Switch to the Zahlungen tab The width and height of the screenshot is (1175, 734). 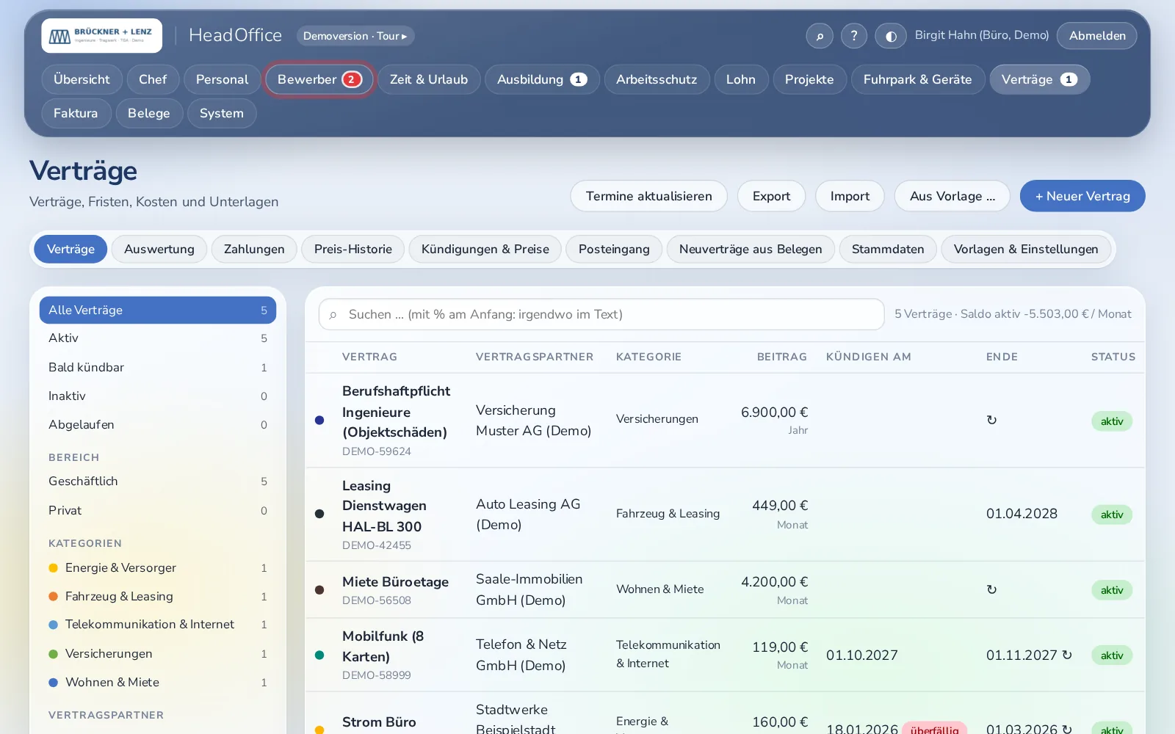[254, 250]
